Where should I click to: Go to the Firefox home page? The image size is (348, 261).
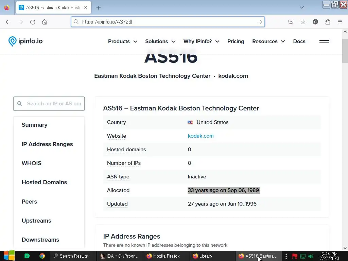tap(45, 22)
